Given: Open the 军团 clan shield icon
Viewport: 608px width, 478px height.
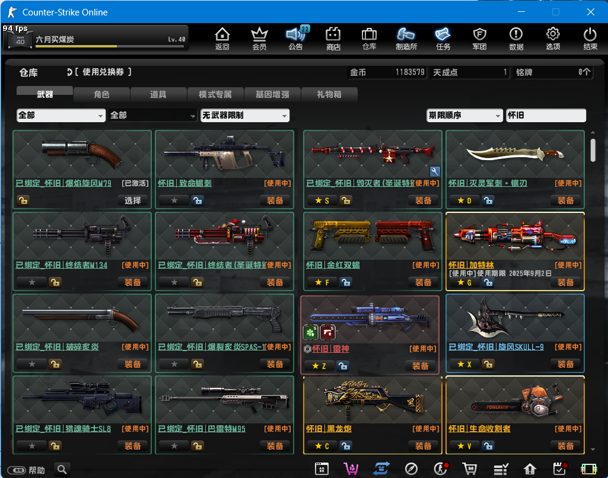Looking at the screenshot, I should tap(480, 39).
